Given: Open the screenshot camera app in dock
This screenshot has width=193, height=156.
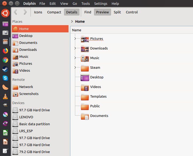Looking at the screenshot, I should coord(5,33).
